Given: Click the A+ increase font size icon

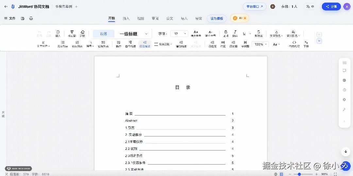Looking at the screenshot, I should click(196, 32).
